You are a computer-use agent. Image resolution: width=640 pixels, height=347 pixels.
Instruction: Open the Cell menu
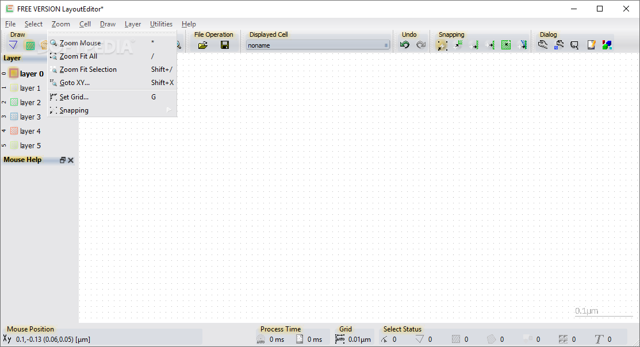click(85, 24)
